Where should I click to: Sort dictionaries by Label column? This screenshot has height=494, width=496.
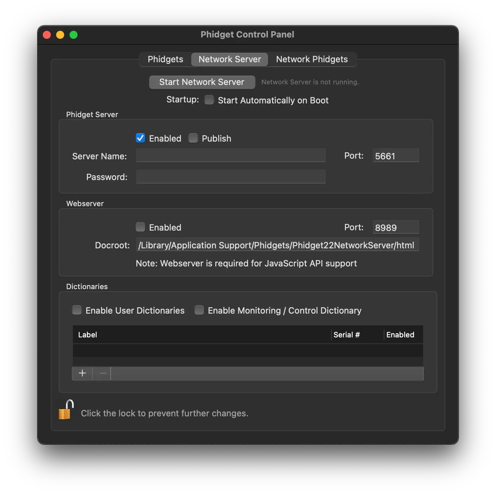202,335
